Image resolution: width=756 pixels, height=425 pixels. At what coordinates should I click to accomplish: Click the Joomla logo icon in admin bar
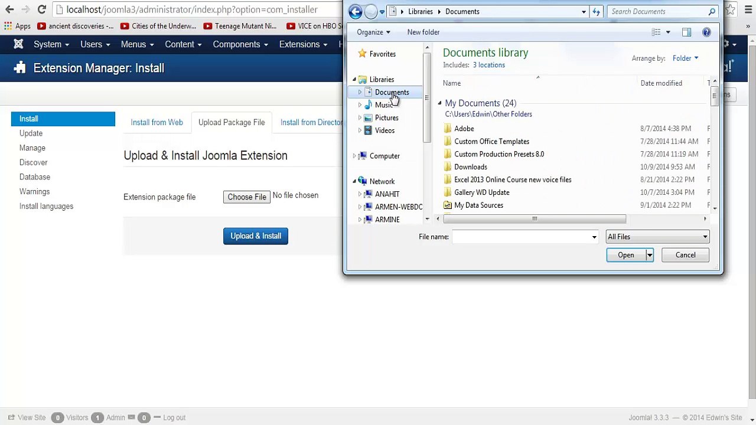(18, 44)
